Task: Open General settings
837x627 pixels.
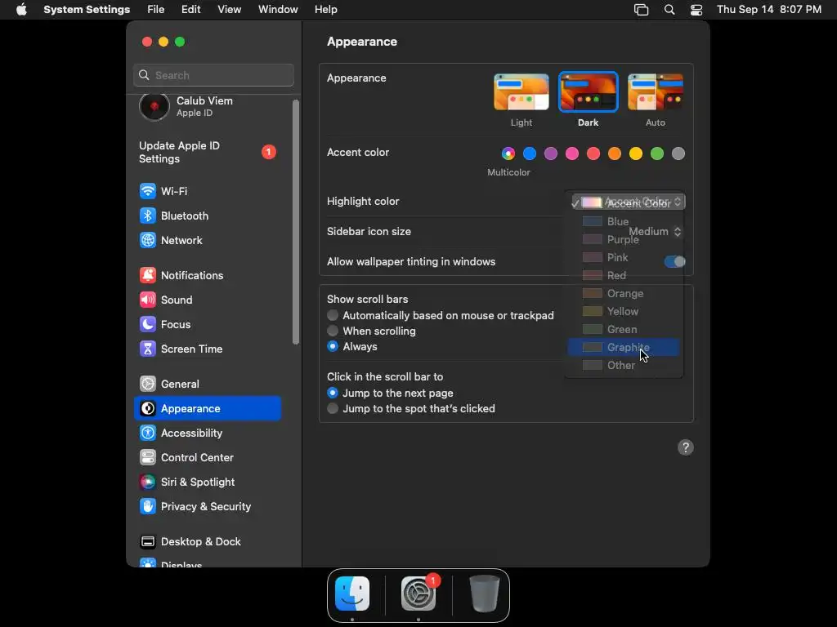Action: (207, 384)
